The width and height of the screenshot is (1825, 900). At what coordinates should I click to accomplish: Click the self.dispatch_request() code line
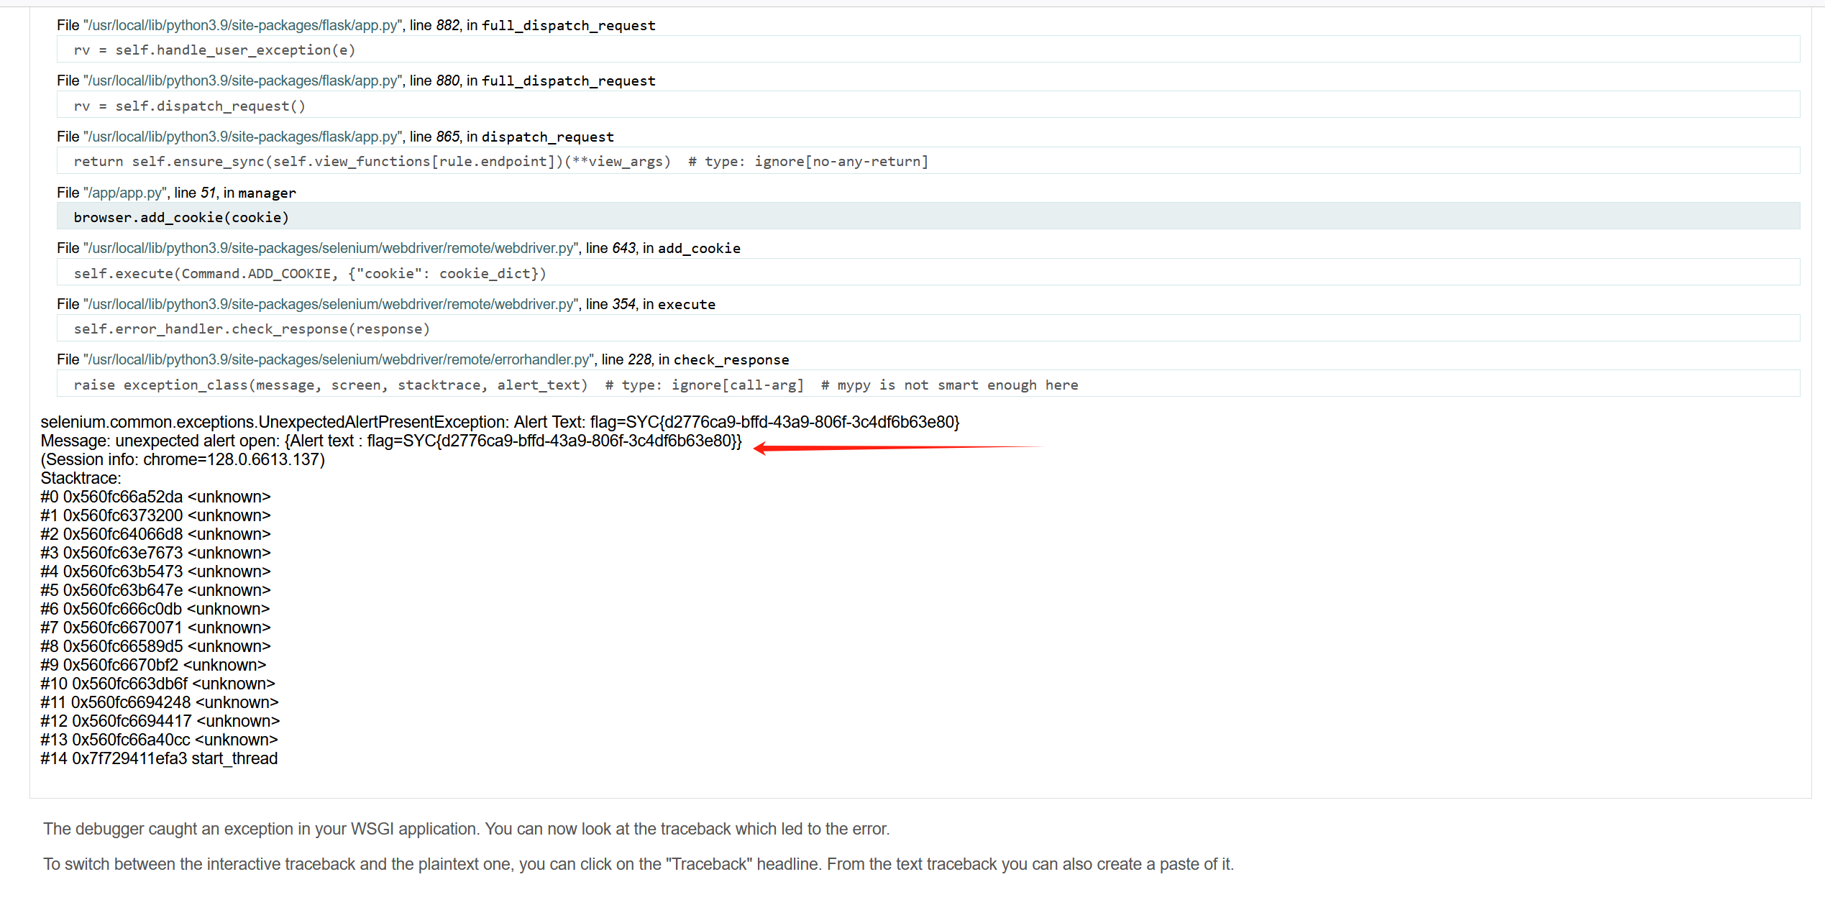(x=189, y=106)
